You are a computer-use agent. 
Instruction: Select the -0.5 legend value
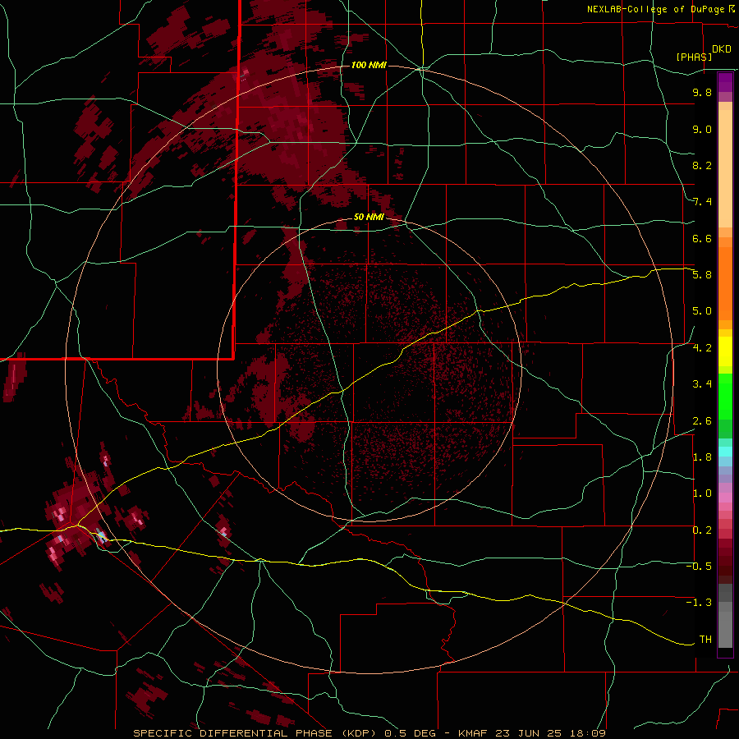point(699,567)
